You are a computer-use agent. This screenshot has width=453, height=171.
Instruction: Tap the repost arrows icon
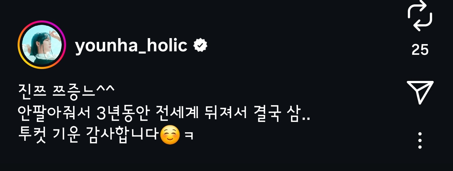click(420, 16)
